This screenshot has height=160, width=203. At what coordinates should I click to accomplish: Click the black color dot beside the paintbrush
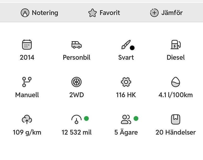click(132, 48)
